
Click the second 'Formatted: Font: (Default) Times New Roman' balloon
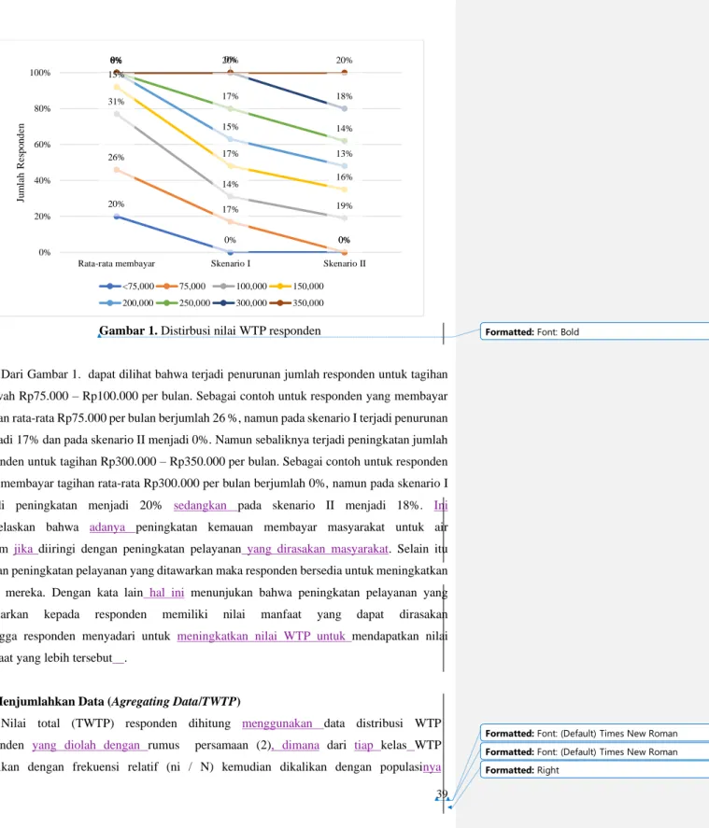click(x=594, y=751)
